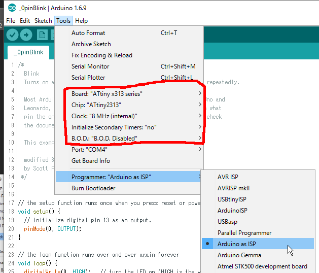The height and width of the screenshot is (273, 319).
Task: Click Burn Bootloader
Action: pyautogui.click(x=129, y=188)
